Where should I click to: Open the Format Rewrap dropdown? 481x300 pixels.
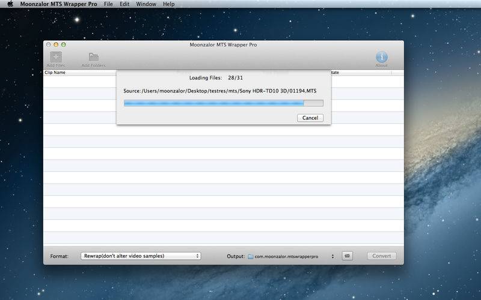point(141,256)
